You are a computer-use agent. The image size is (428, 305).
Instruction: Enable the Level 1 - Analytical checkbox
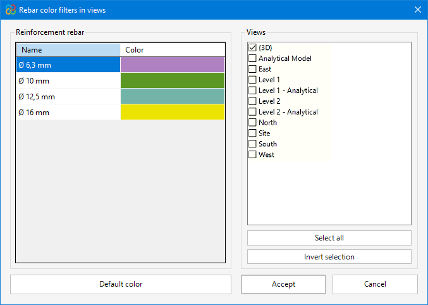[x=252, y=90]
